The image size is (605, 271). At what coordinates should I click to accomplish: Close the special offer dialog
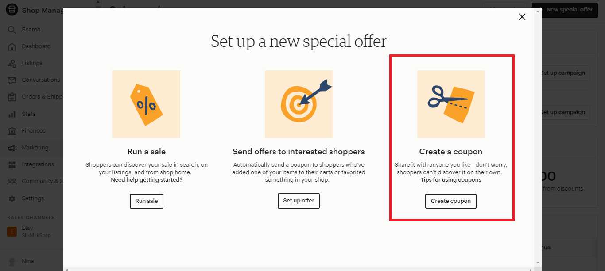(x=522, y=17)
